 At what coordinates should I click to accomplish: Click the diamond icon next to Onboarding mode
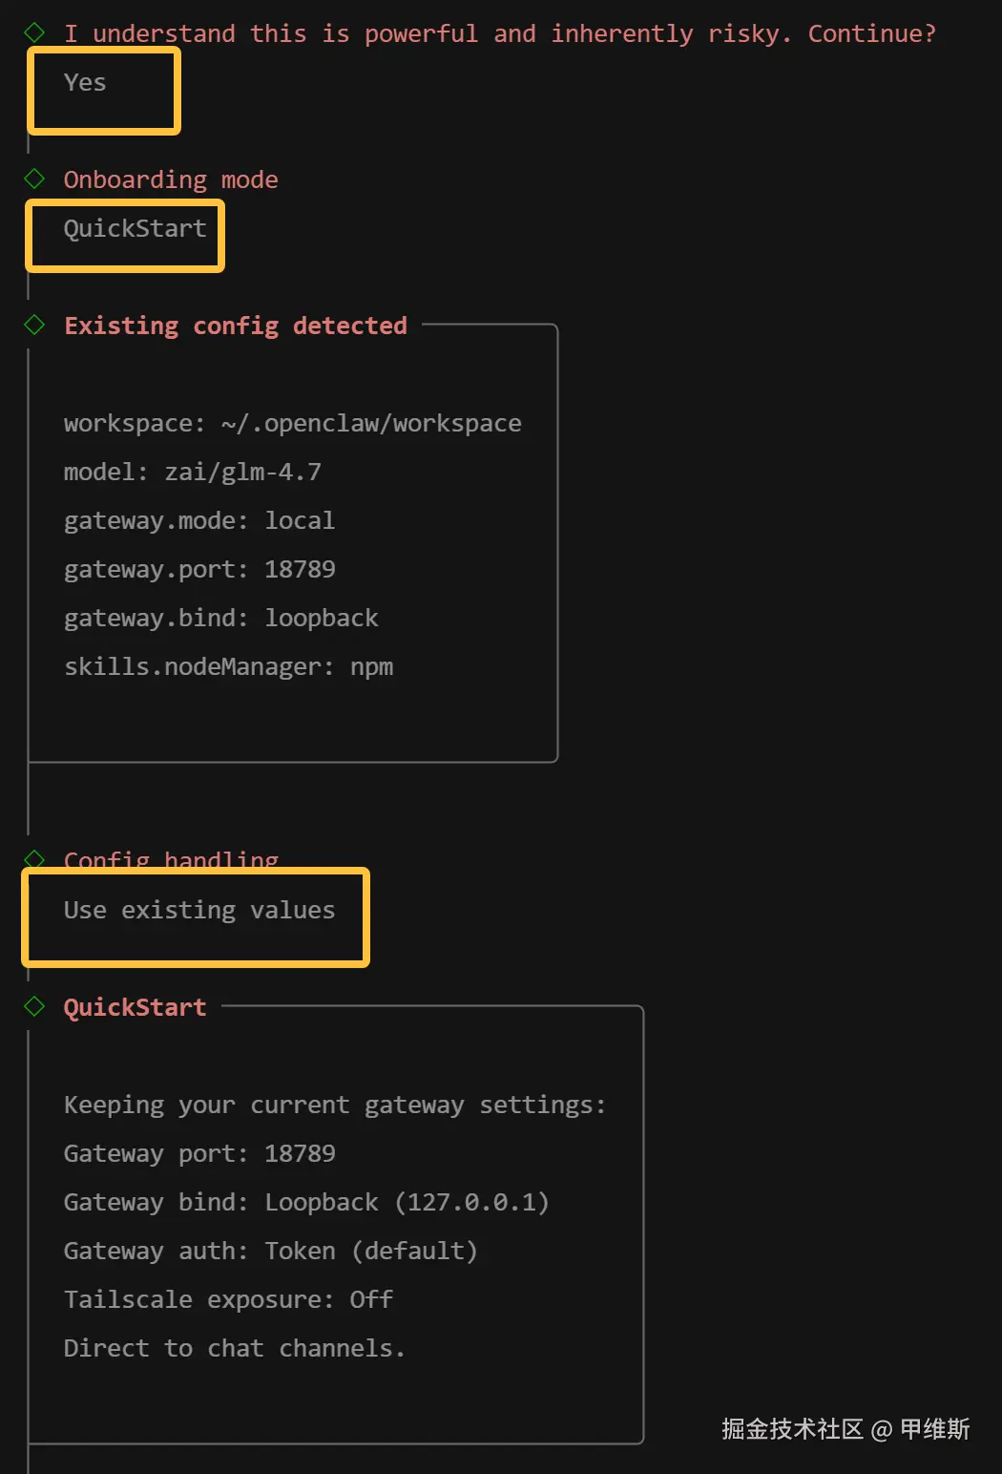(x=35, y=179)
